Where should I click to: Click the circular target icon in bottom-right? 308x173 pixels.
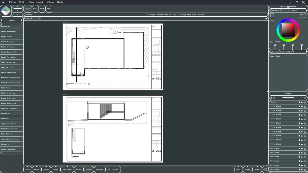click(x=265, y=169)
